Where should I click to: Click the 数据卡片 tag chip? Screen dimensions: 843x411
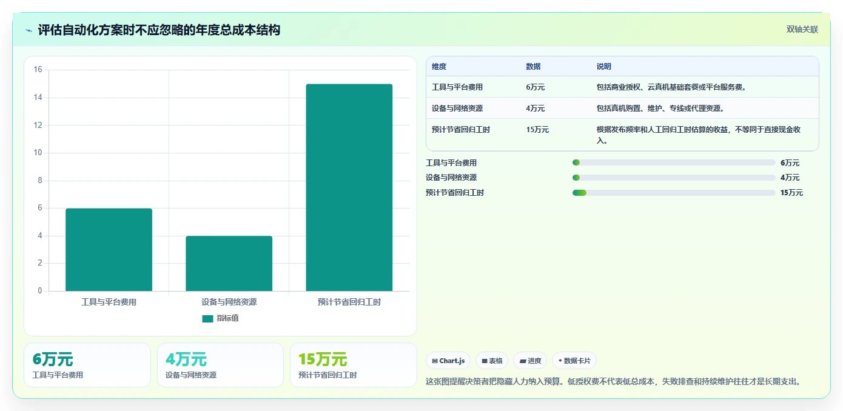coord(574,361)
